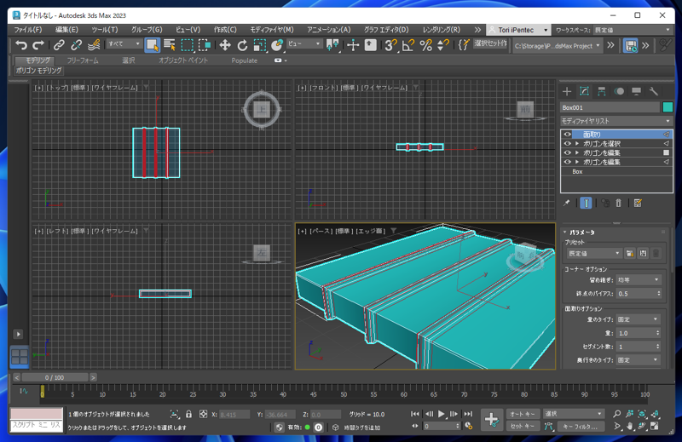
Task: Open the 編集(E) menu
Action: tap(66, 30)
